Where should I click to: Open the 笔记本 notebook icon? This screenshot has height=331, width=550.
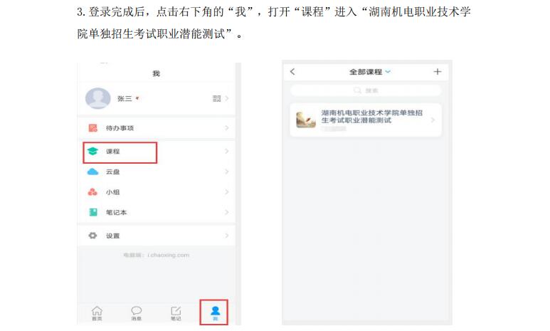tap(93, 212)
